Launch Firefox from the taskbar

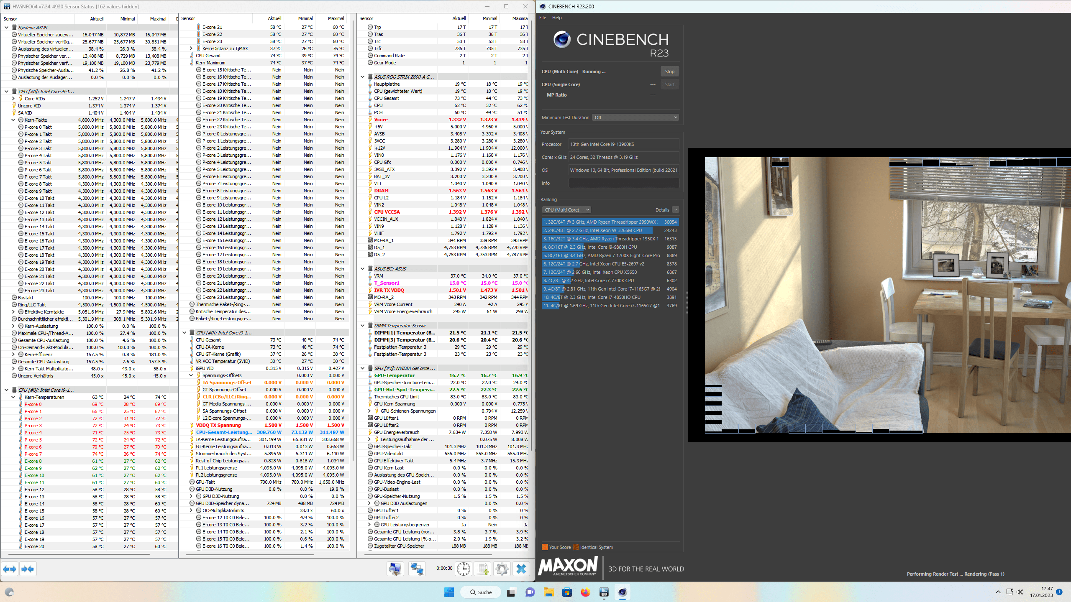pos(585,592)
